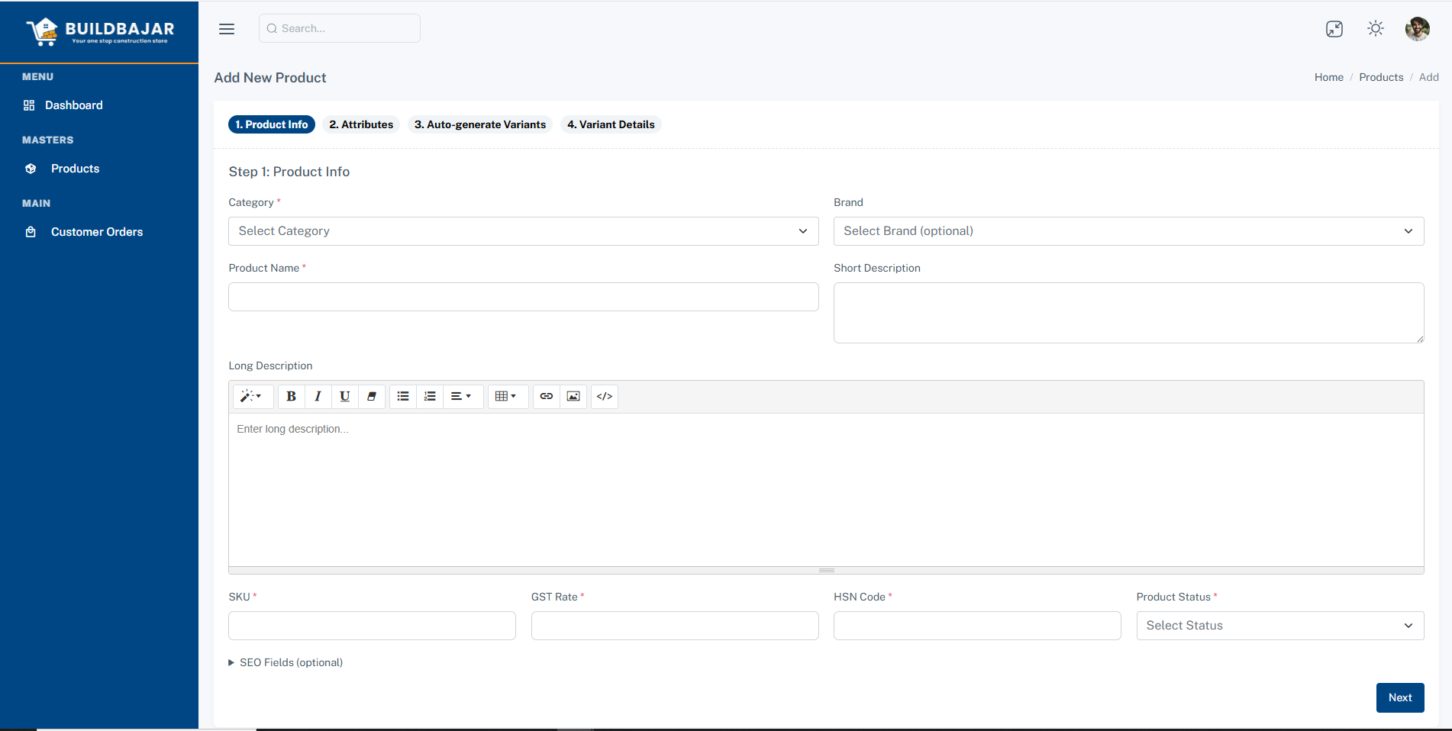Insert a numbered ordered list
Screen dimensions: 1452x731
(x=430, y=396)
